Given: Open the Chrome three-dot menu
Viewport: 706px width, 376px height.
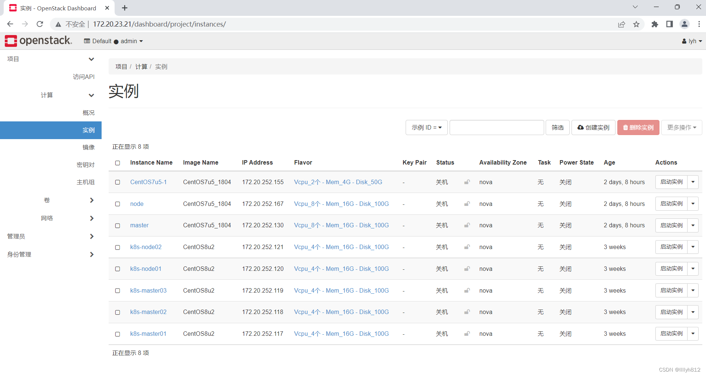Looking at the screenshot, I should [x=699, y=24].
